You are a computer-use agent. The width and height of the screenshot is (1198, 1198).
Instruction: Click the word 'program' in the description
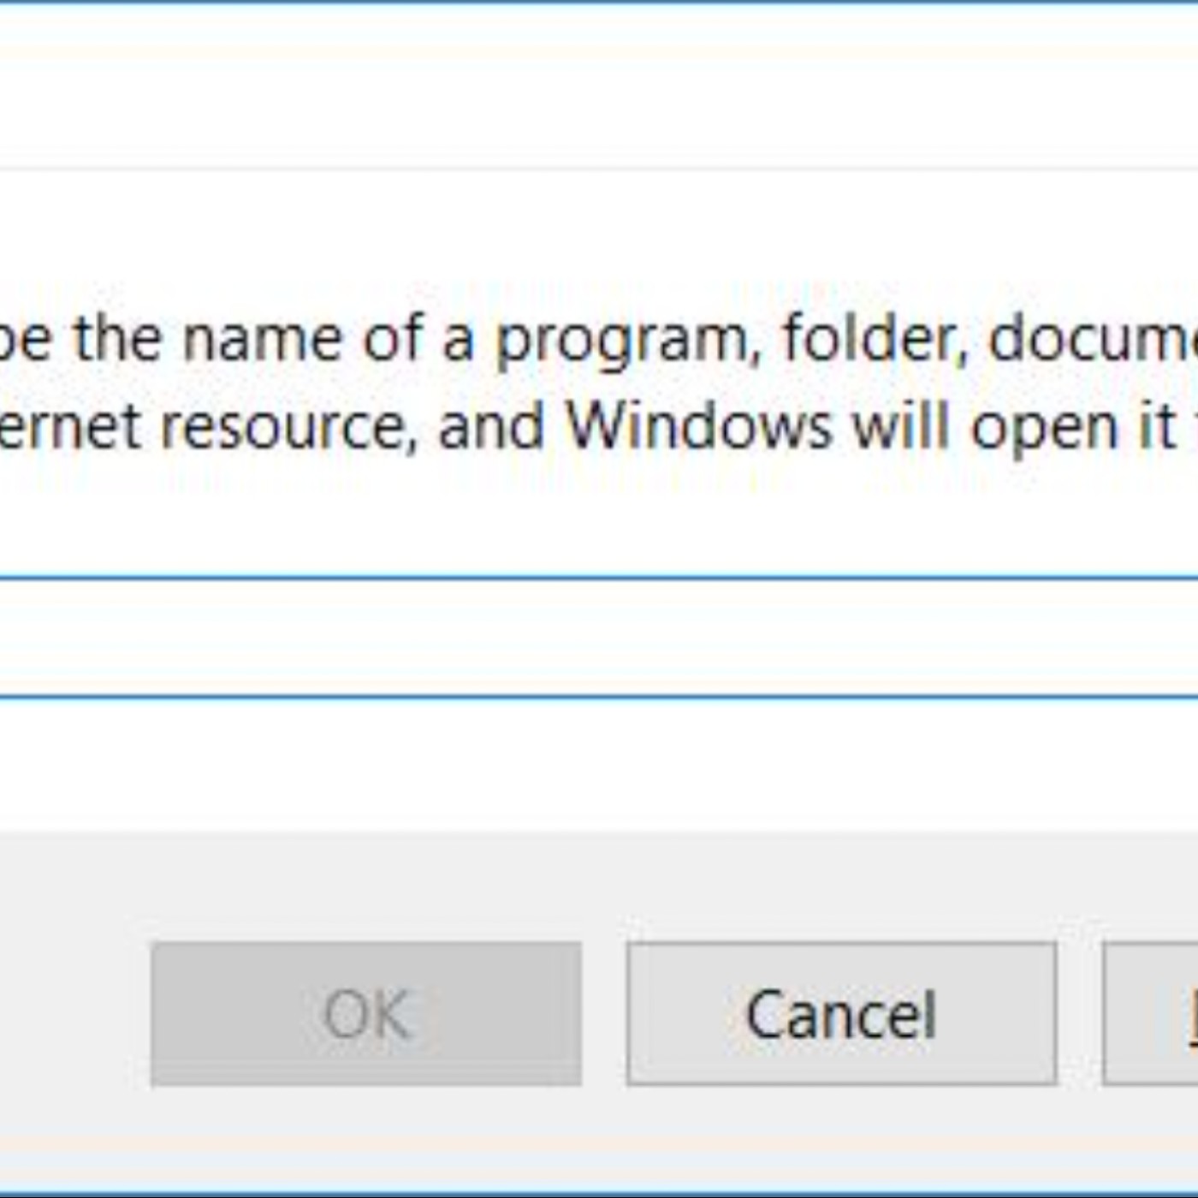(622, 340)
